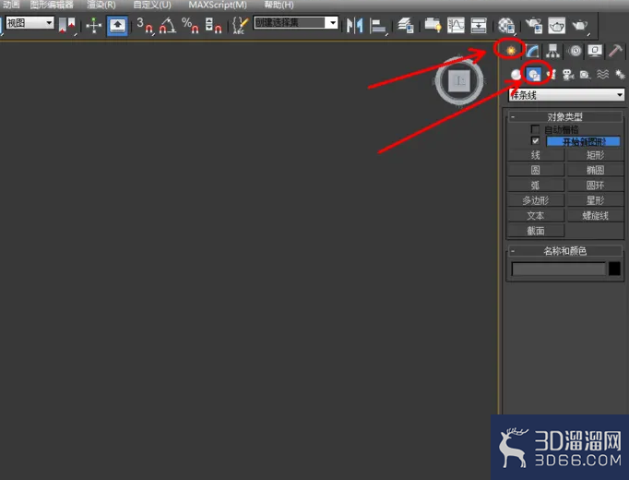Switch to the Create panel tab

point(510,51)
